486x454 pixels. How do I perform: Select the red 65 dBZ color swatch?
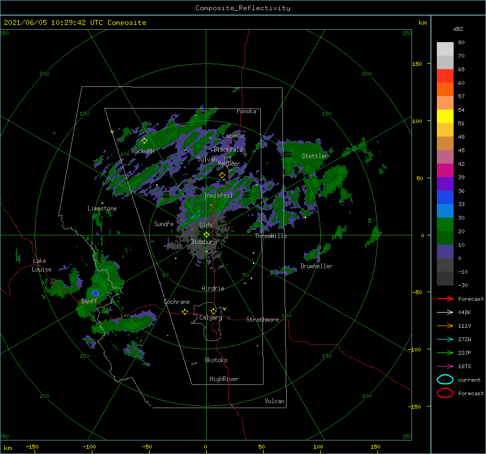click(445, 76)
